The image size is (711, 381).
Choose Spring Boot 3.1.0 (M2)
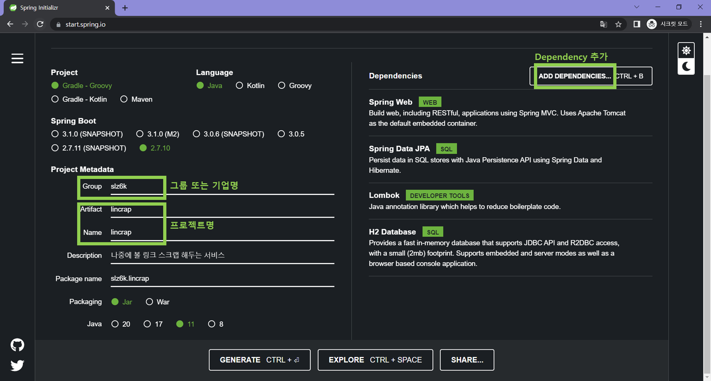point(158,134)
